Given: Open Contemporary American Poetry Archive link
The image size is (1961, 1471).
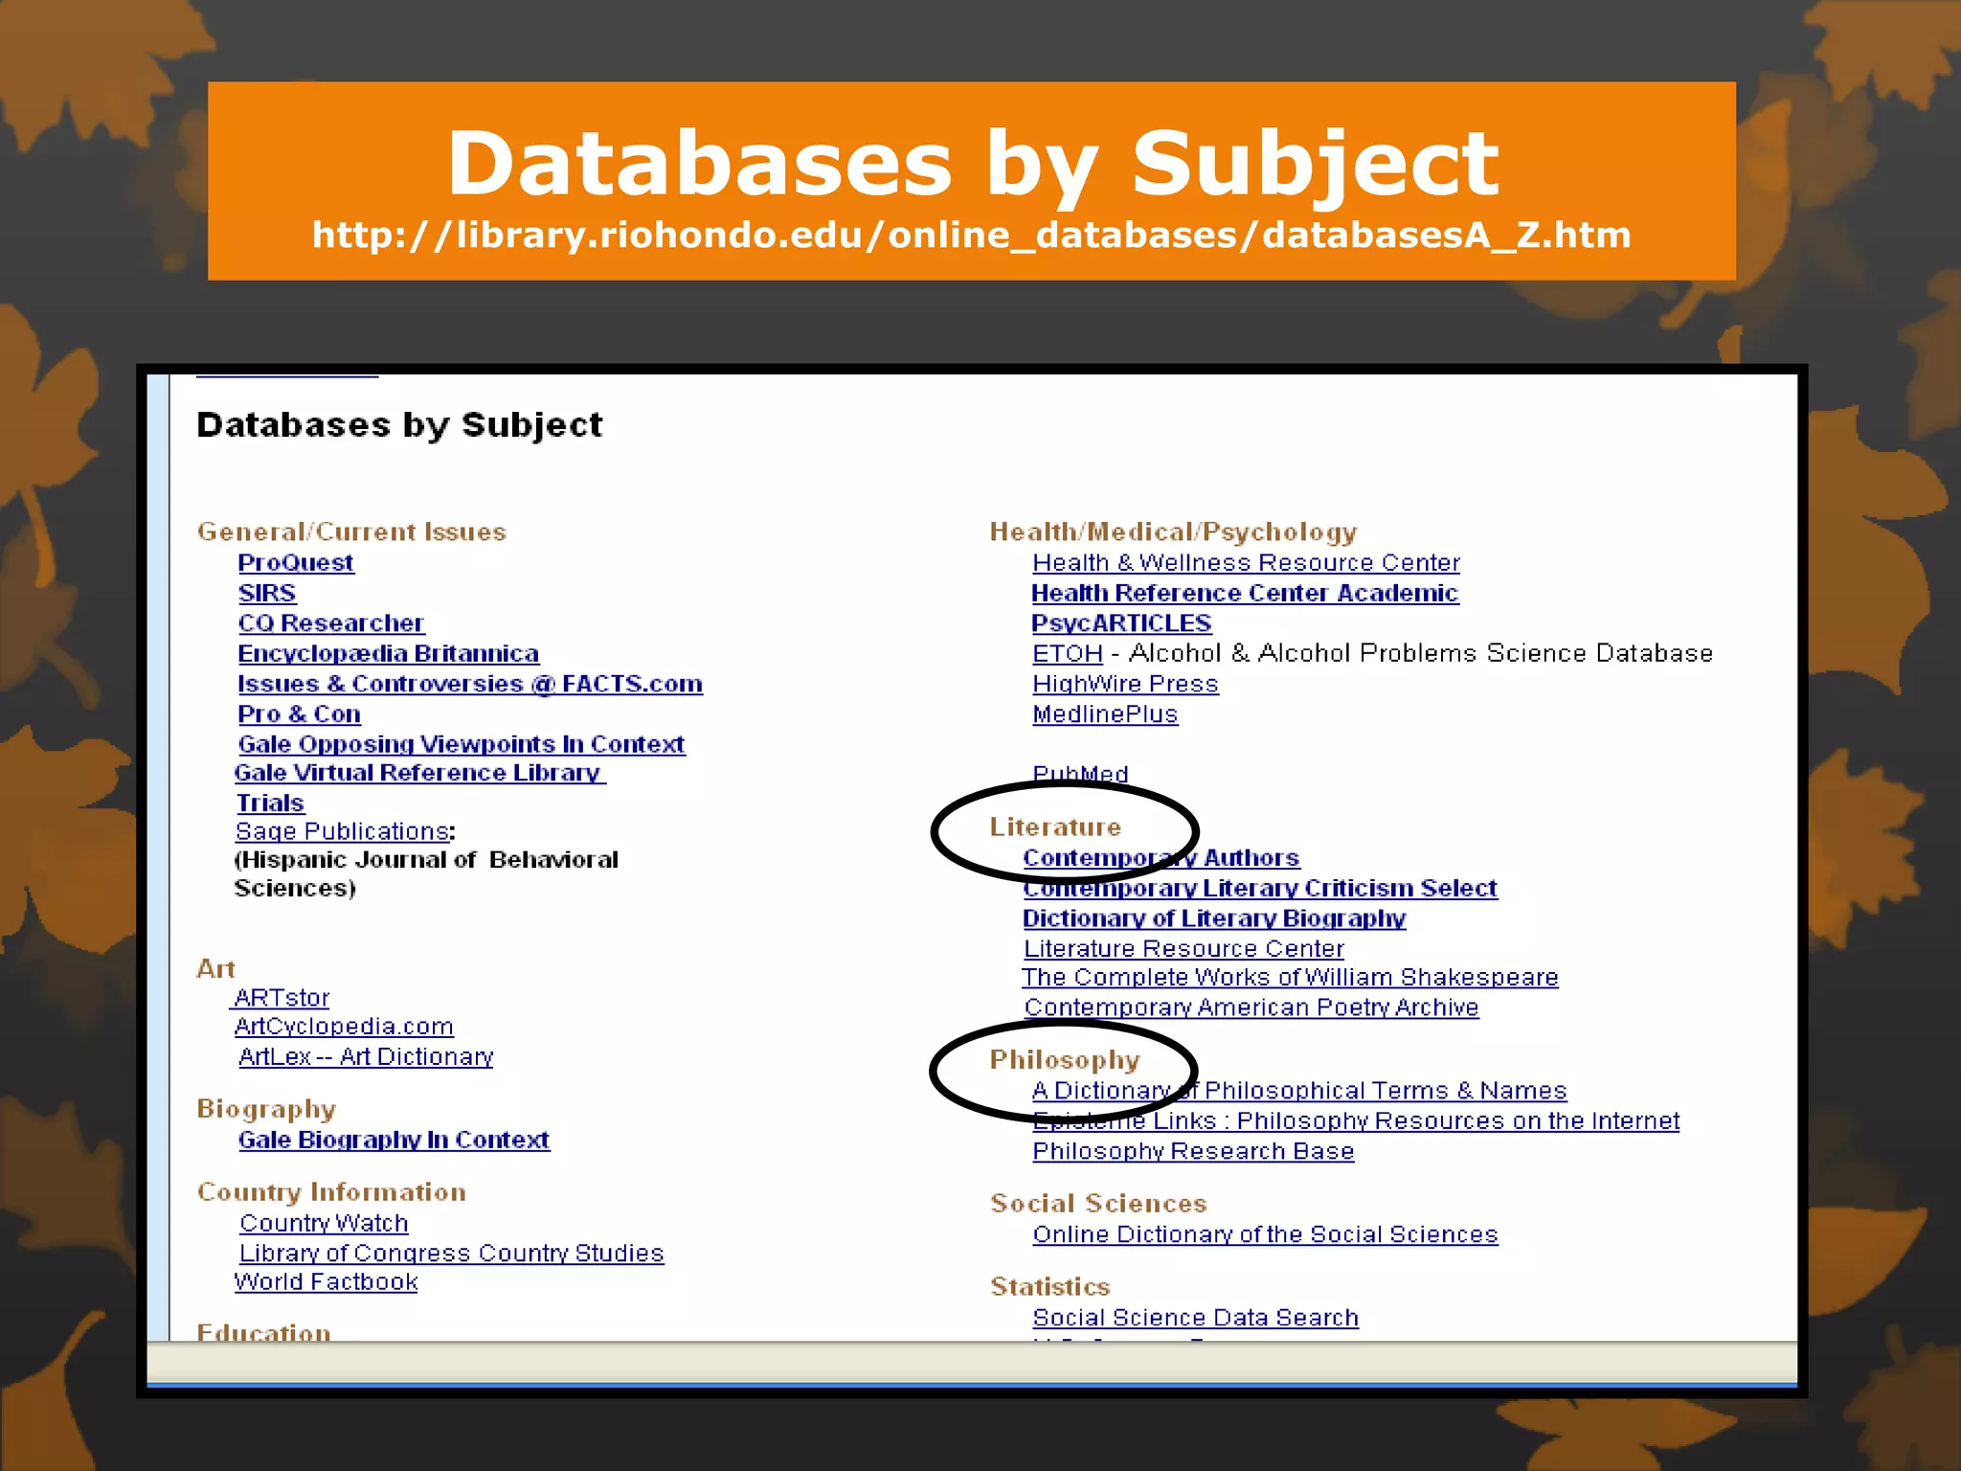Looking at the screenshot, I should [1251, 1007].
